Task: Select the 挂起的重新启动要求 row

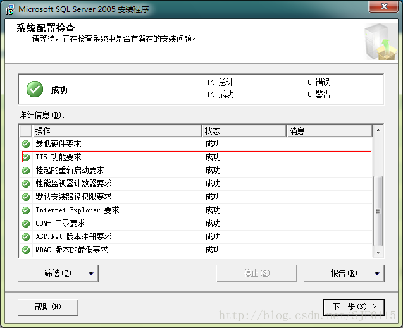Action: click(x=197, y=171)
